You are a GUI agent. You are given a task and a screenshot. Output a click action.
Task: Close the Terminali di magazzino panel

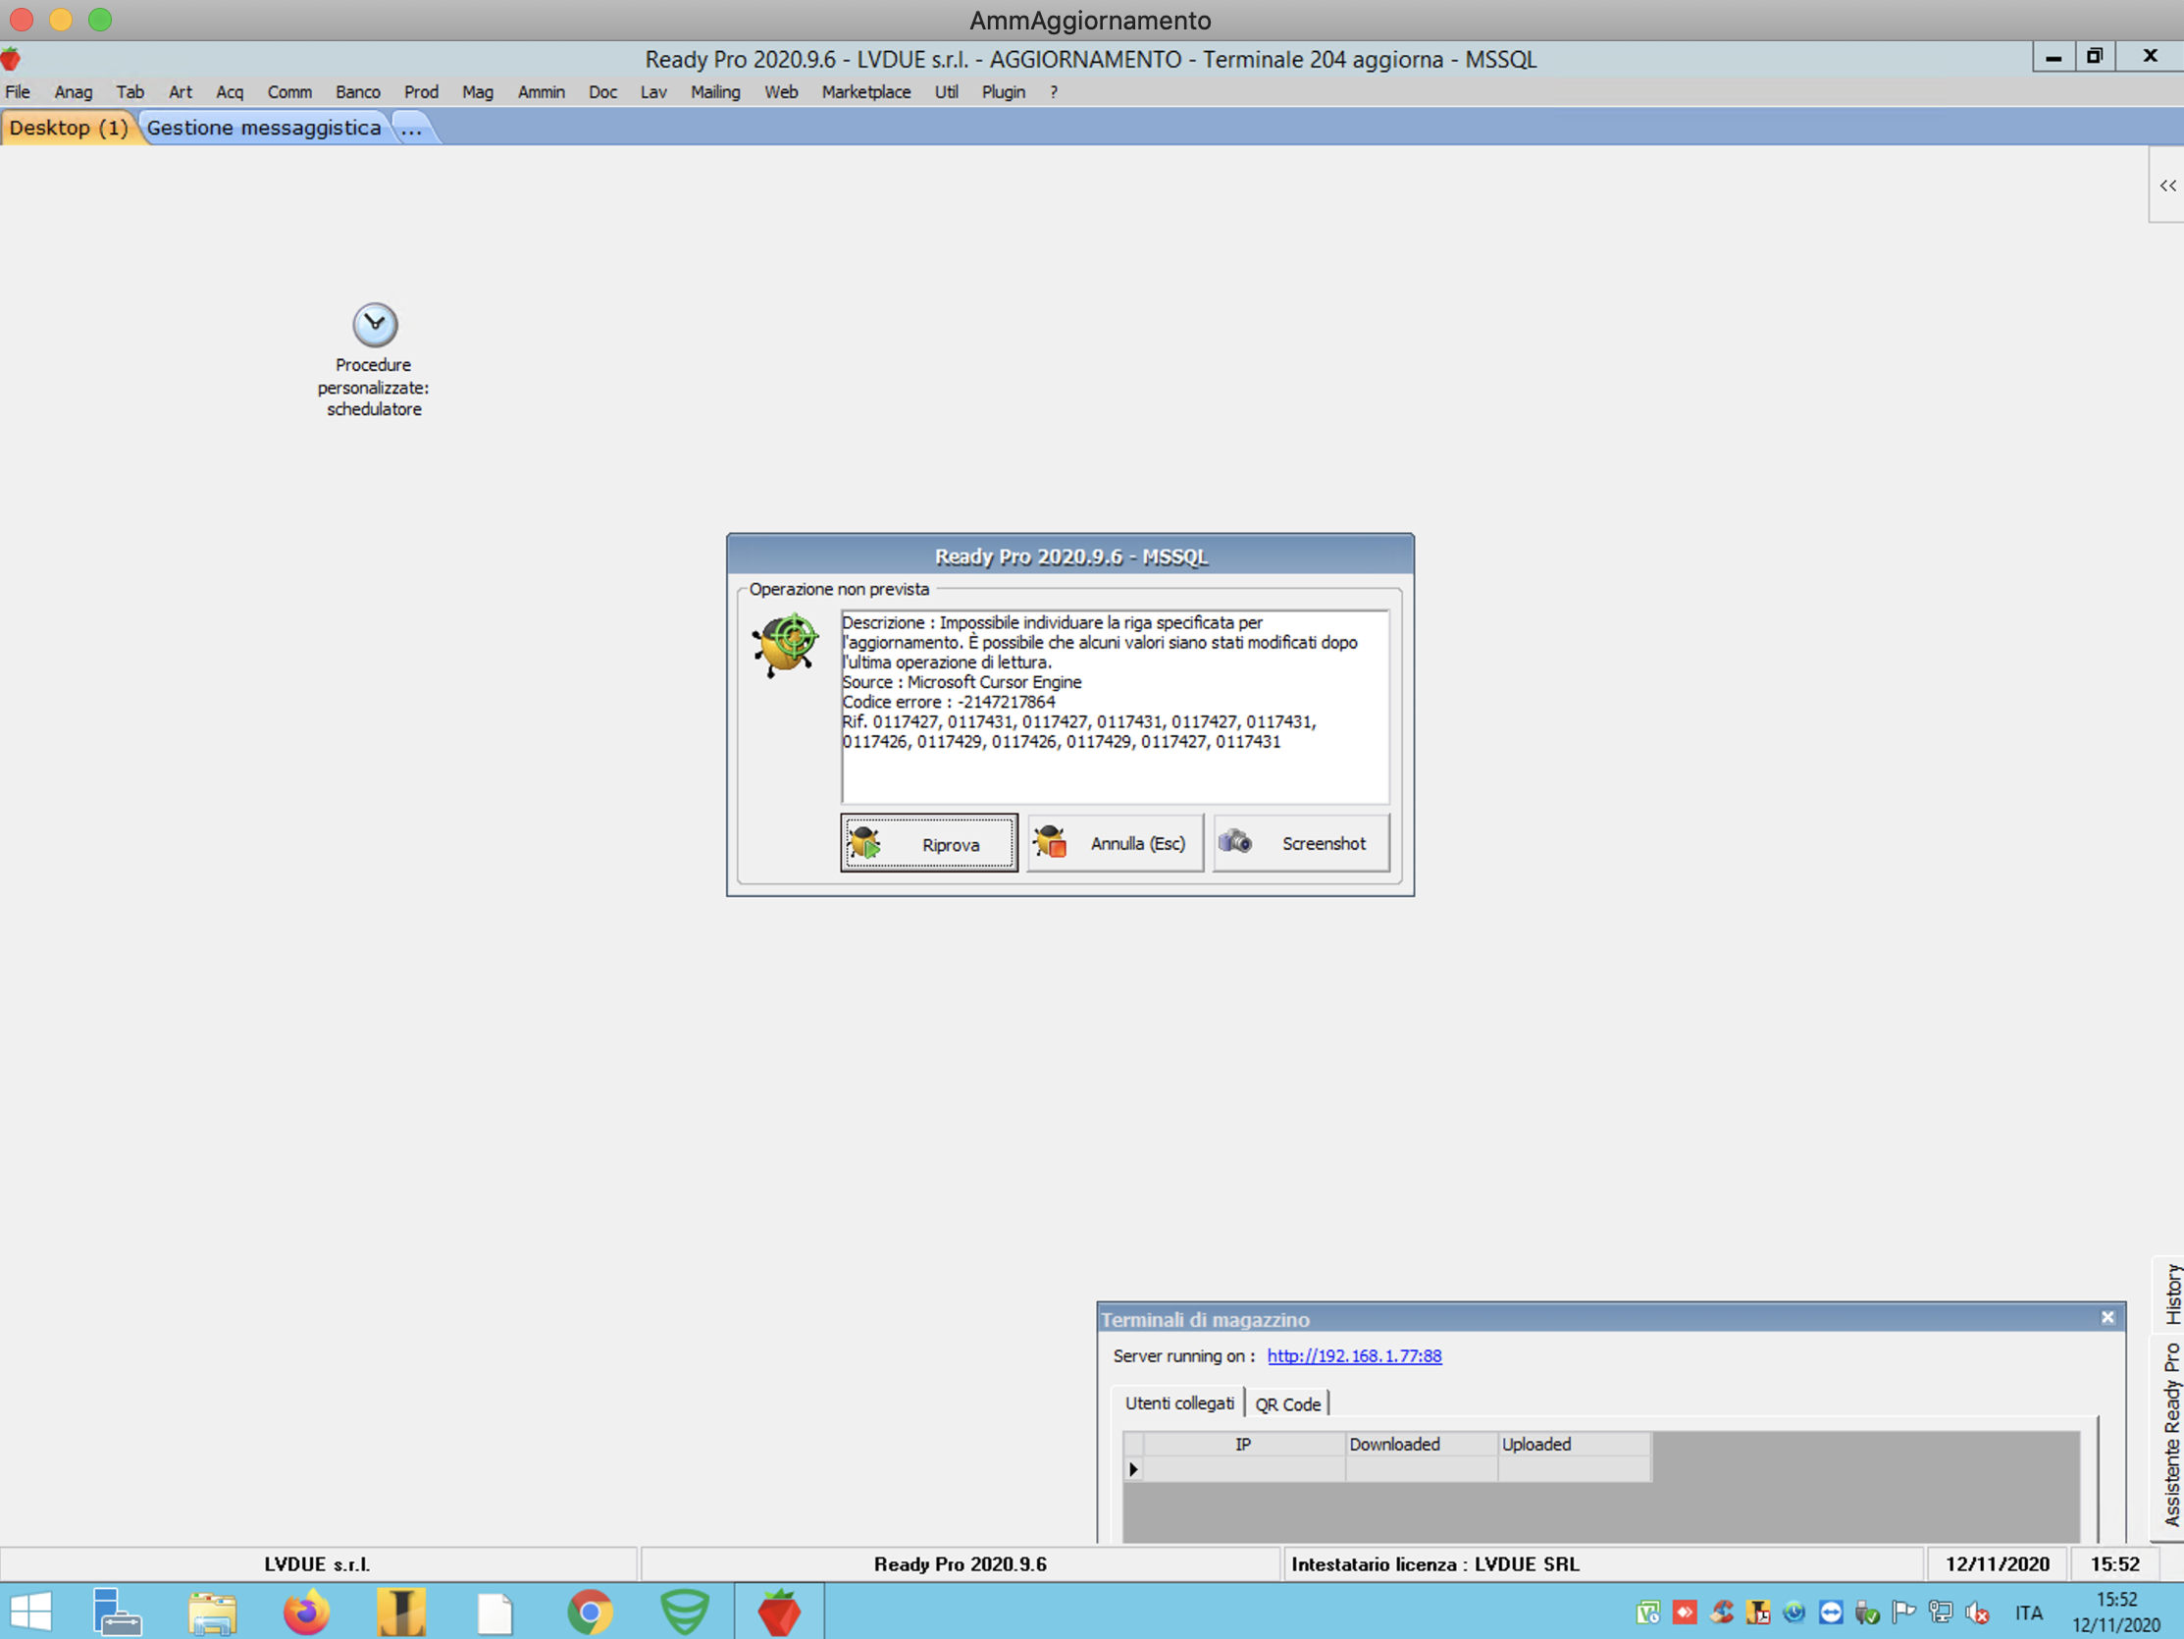pyautogui.click(x=2107, y=1318)
